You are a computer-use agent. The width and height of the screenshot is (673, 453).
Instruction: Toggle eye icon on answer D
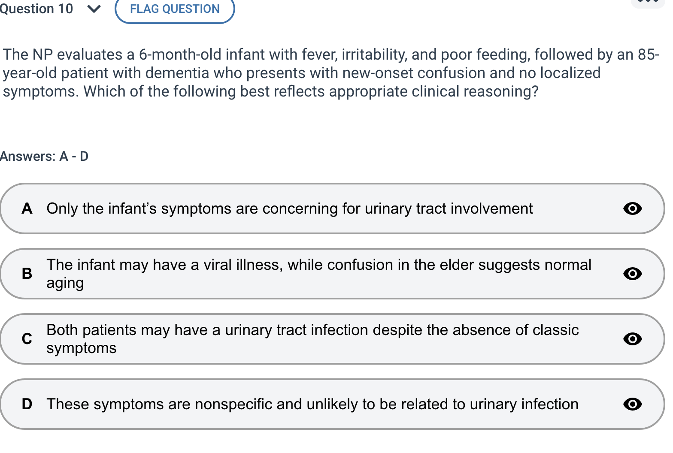632,404
